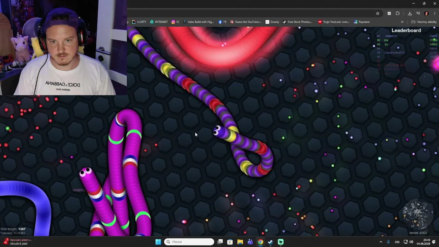Open Chrome downloads arrow icon

[x=410, y=13]
